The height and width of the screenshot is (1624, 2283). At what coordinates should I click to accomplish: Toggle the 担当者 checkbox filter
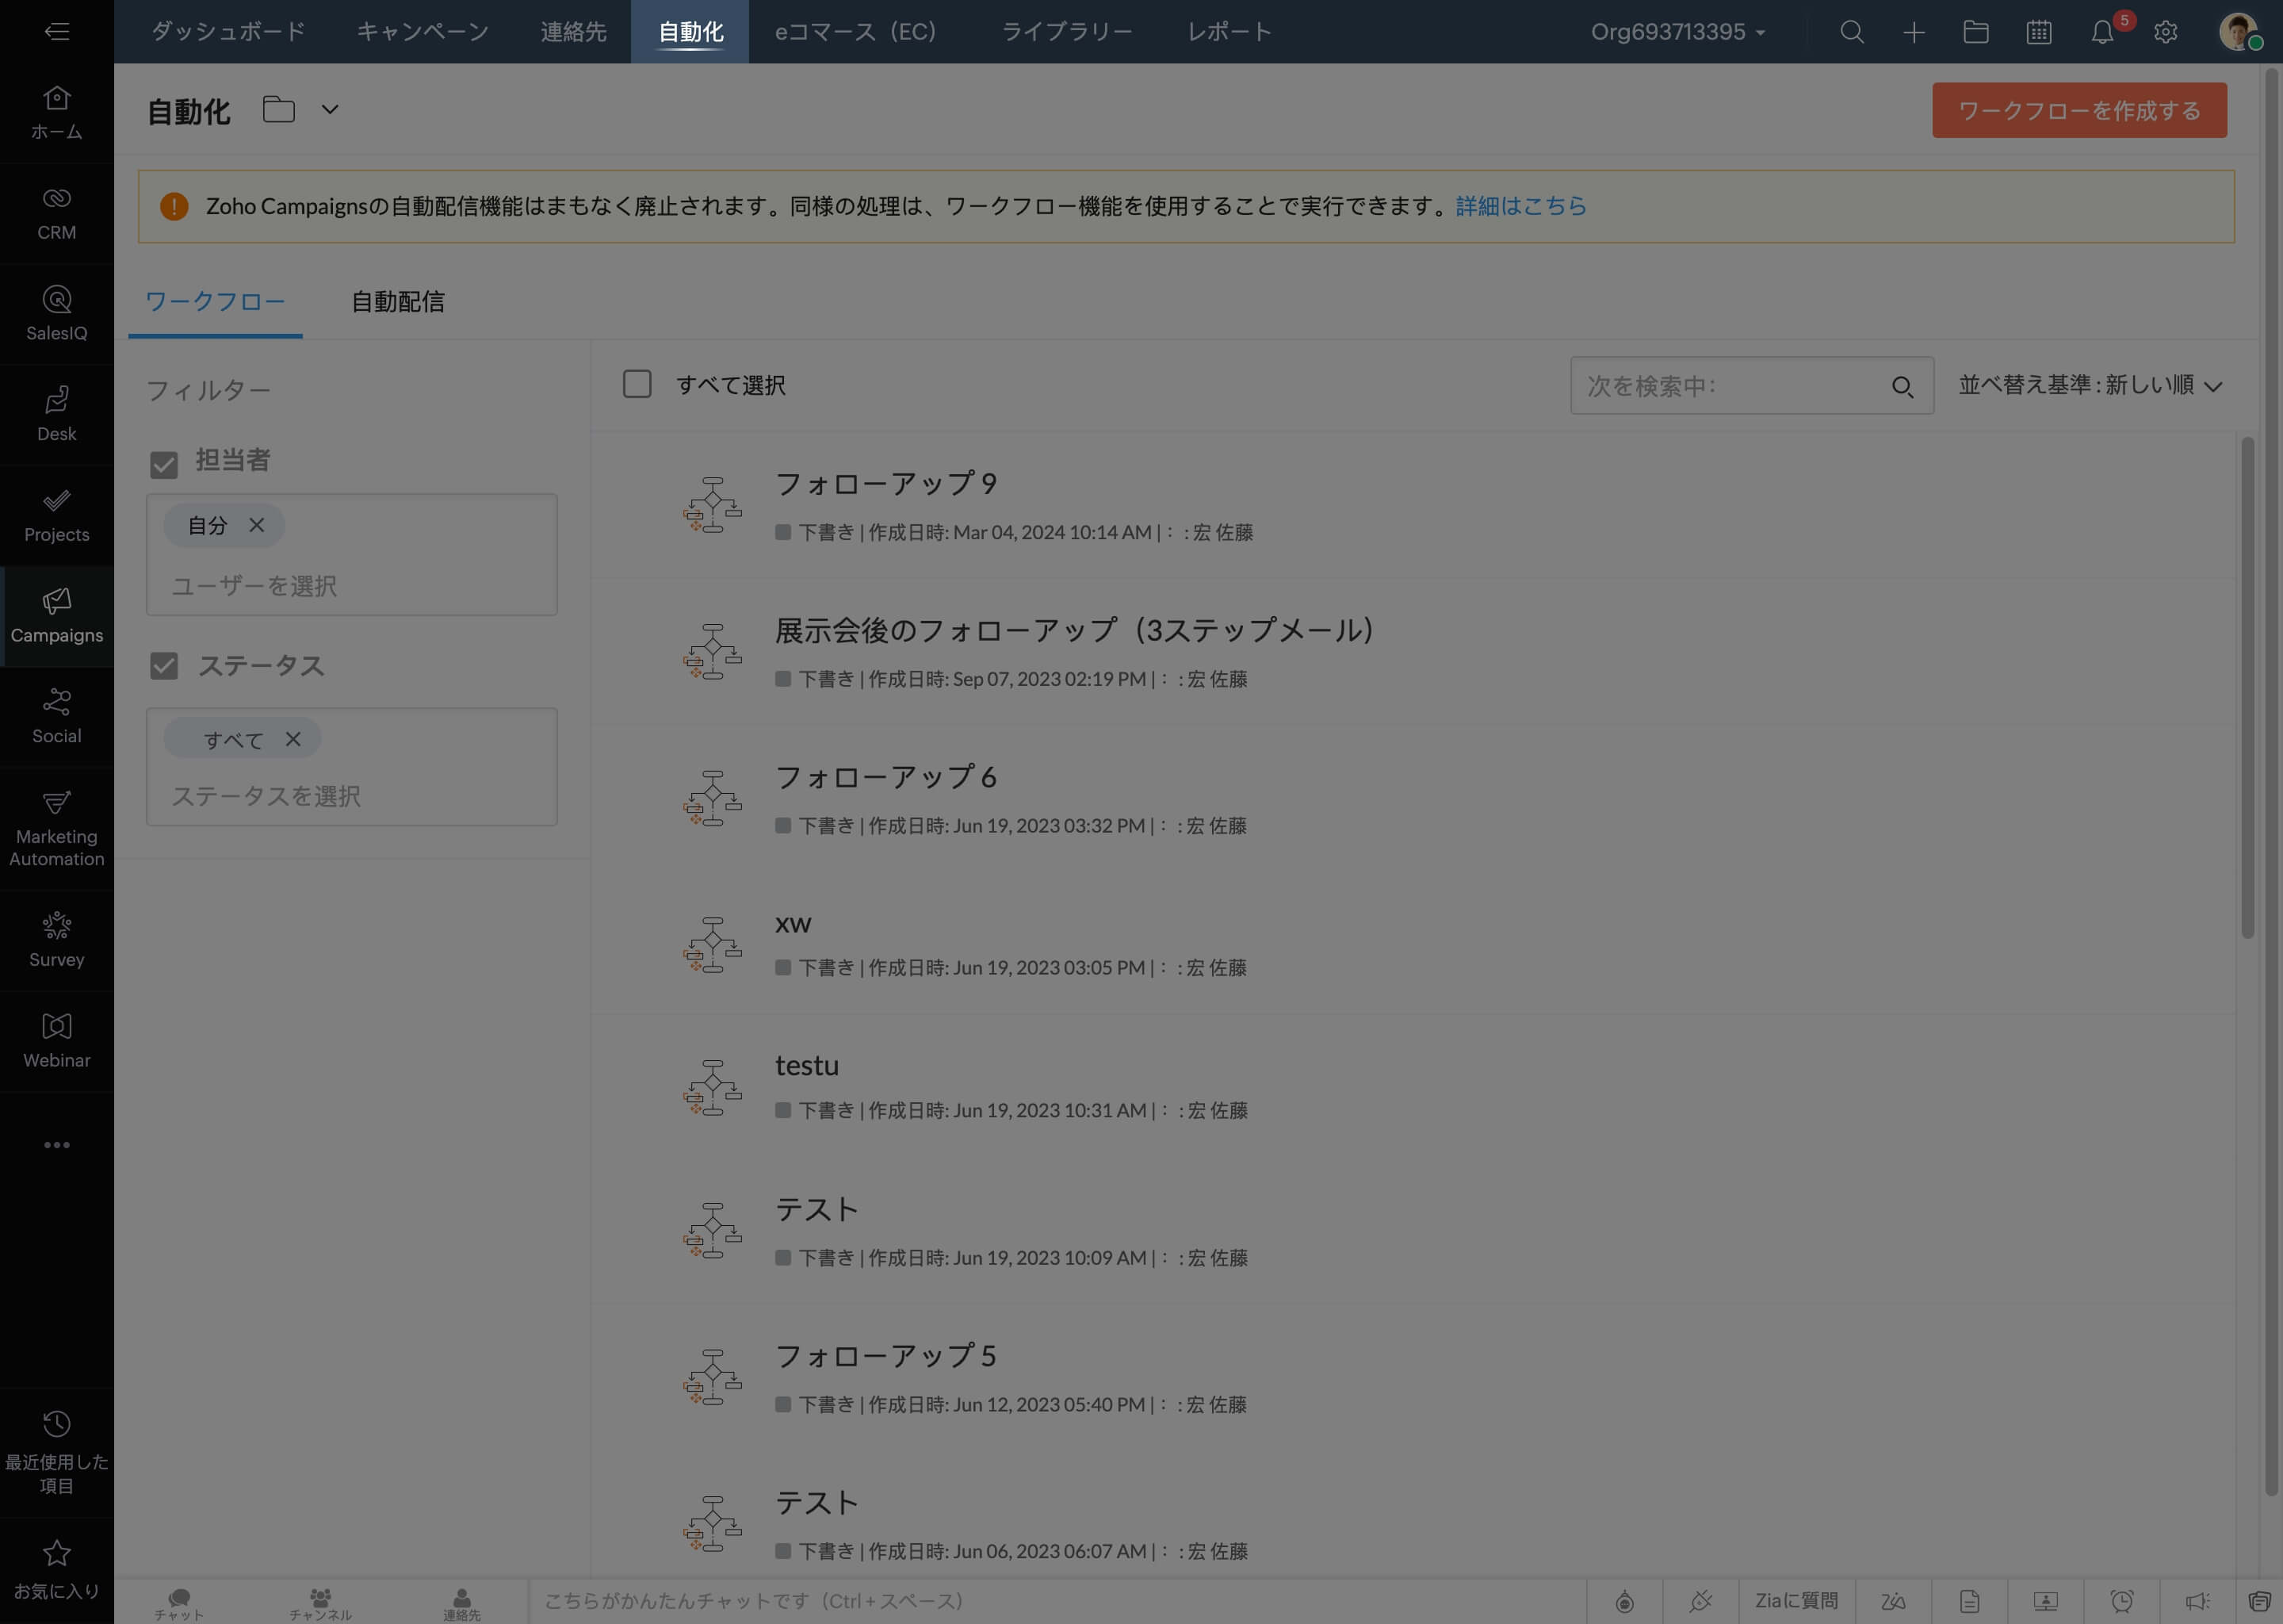pos(162,461)
